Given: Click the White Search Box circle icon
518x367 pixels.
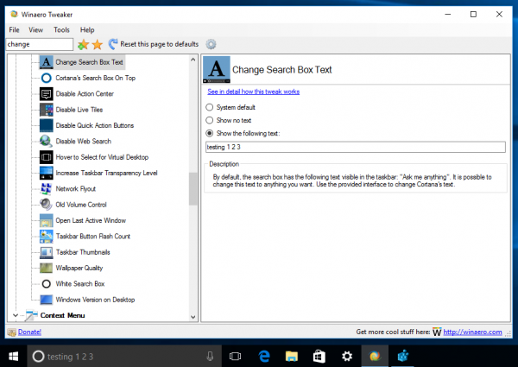Looking at the screenshot, I should tap(47, 284).
